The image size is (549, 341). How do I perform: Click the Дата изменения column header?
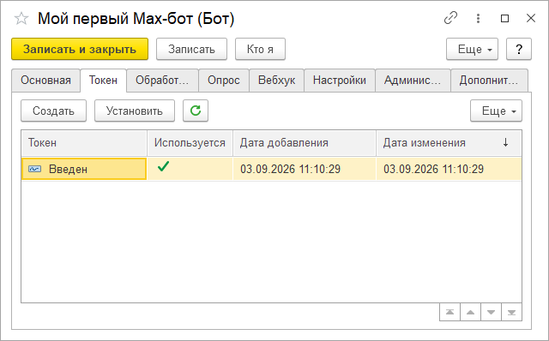(449, 143)
